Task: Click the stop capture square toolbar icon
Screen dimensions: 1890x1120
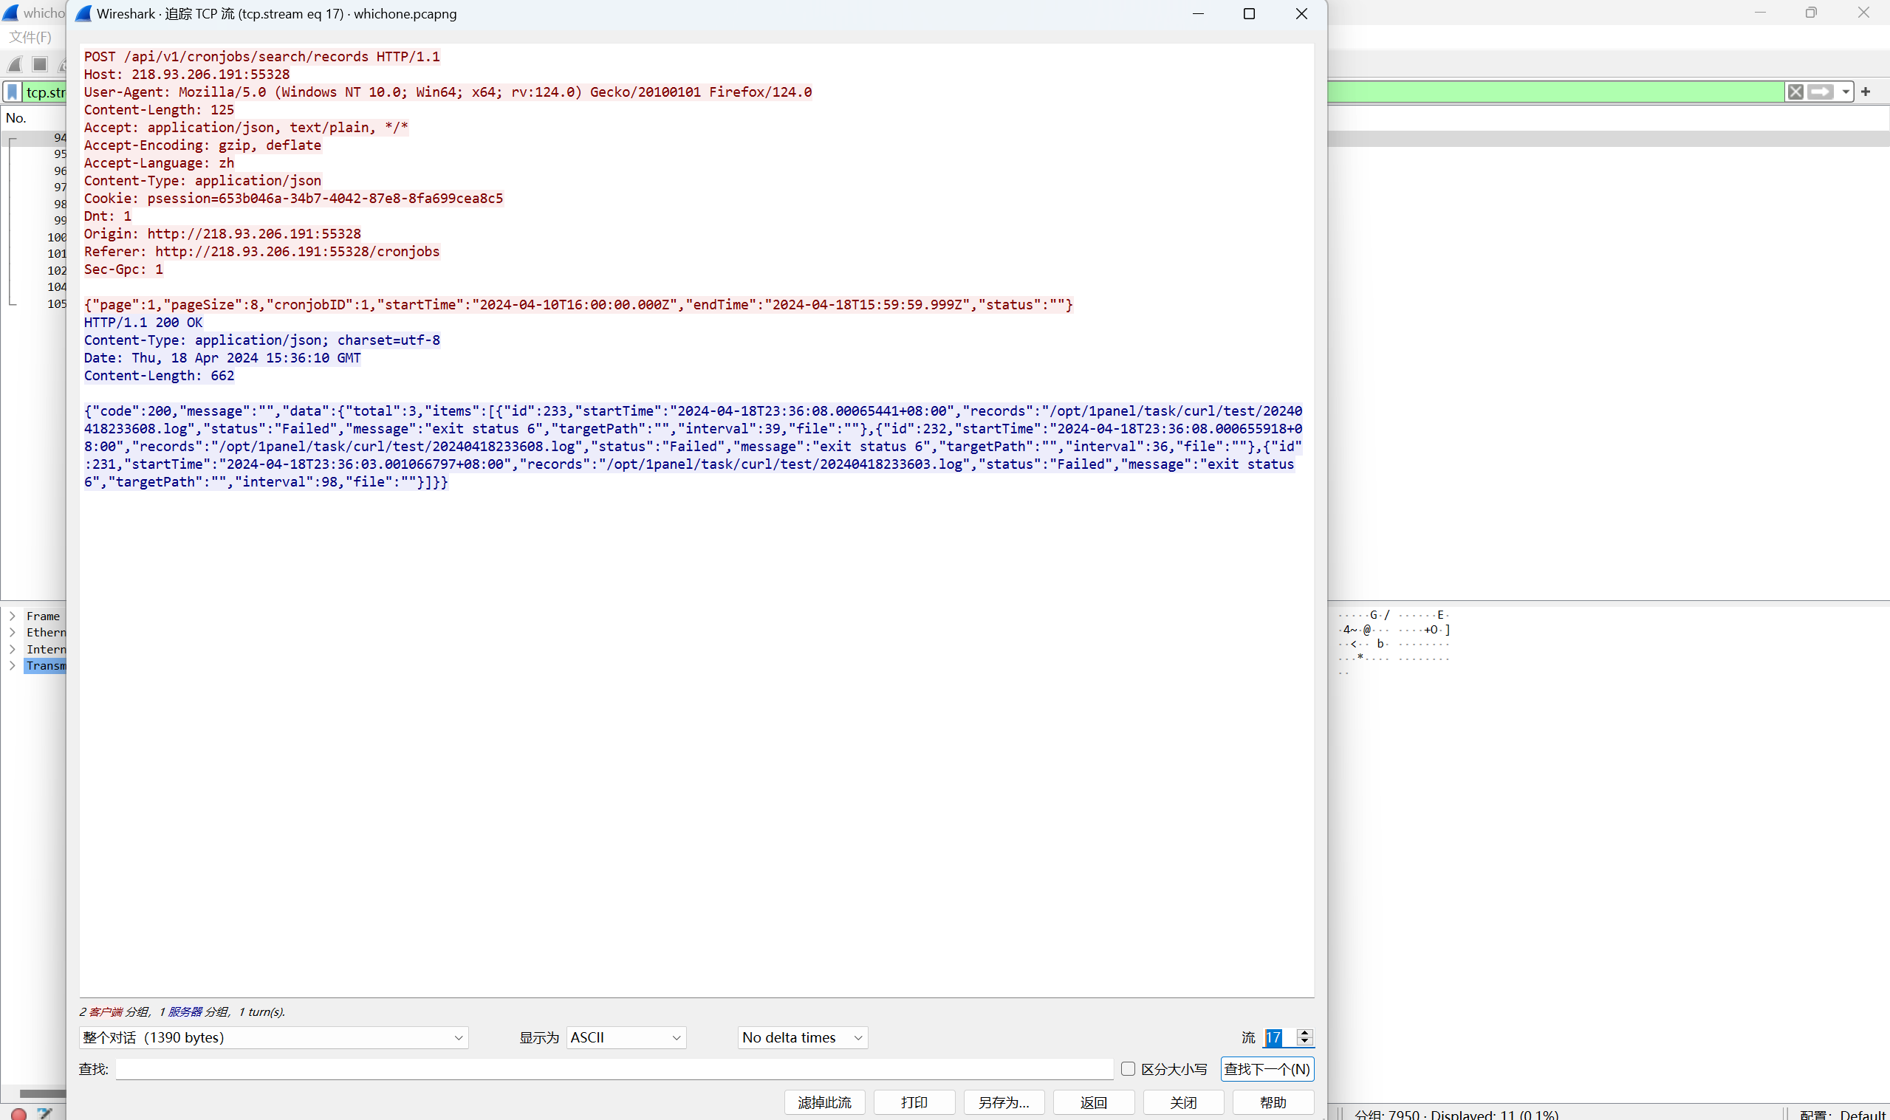Action: [40, 64]
